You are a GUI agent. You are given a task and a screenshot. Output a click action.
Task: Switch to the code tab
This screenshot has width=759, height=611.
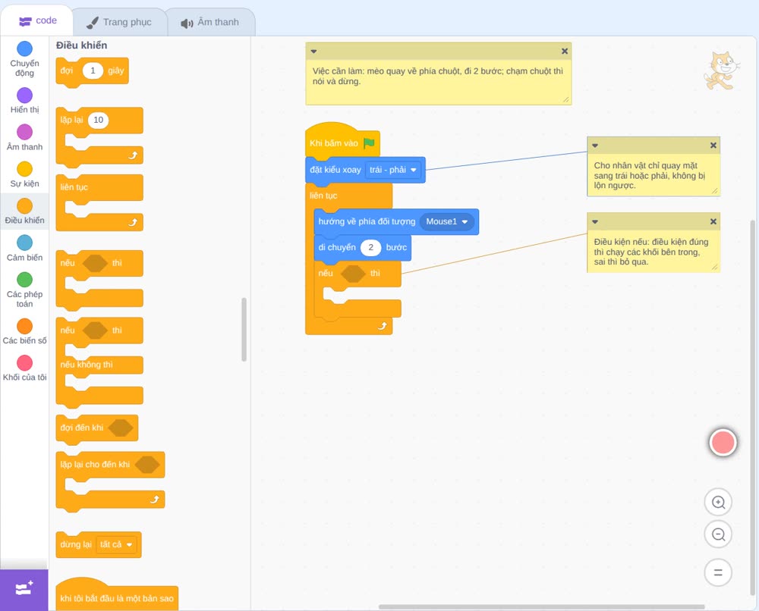(x=37, y=20)
